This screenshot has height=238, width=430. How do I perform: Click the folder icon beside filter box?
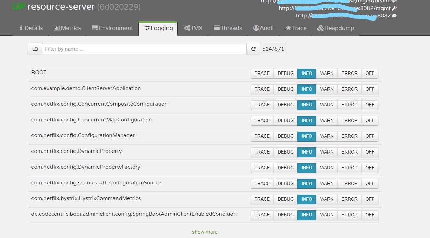[35, 49]
